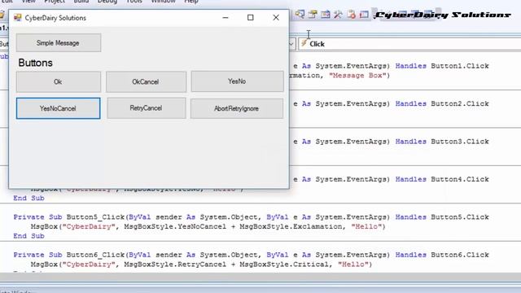Click the focused YesNoCancel button
The height and width of the screenshot is (293, 521).
click(x=58, y=108)
